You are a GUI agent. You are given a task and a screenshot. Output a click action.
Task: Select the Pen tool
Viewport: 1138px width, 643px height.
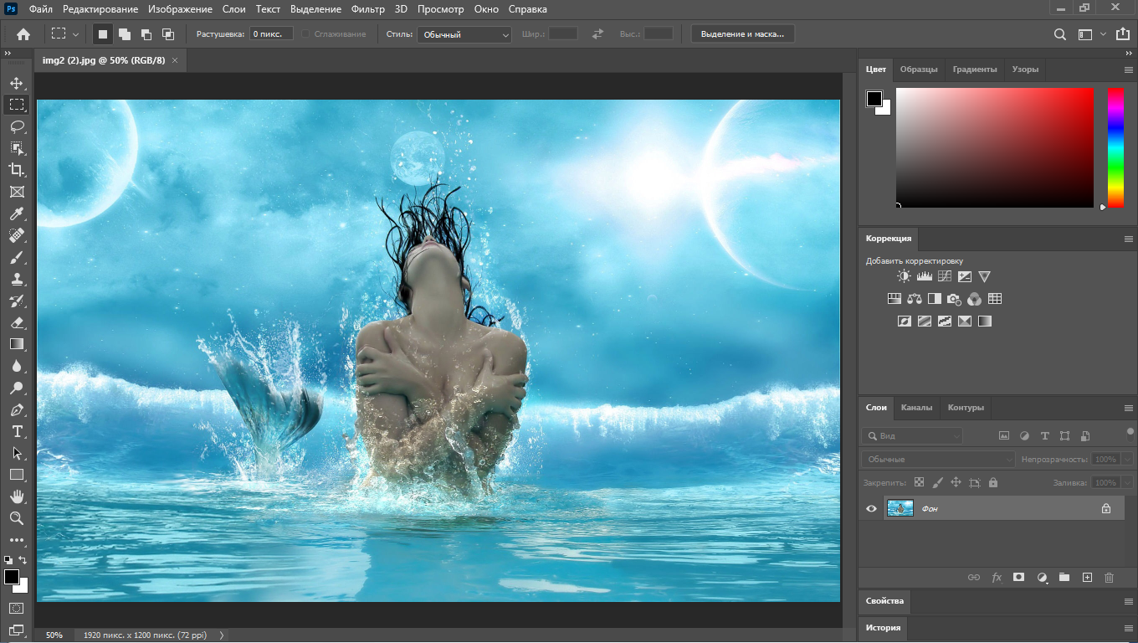pos(17,409)
